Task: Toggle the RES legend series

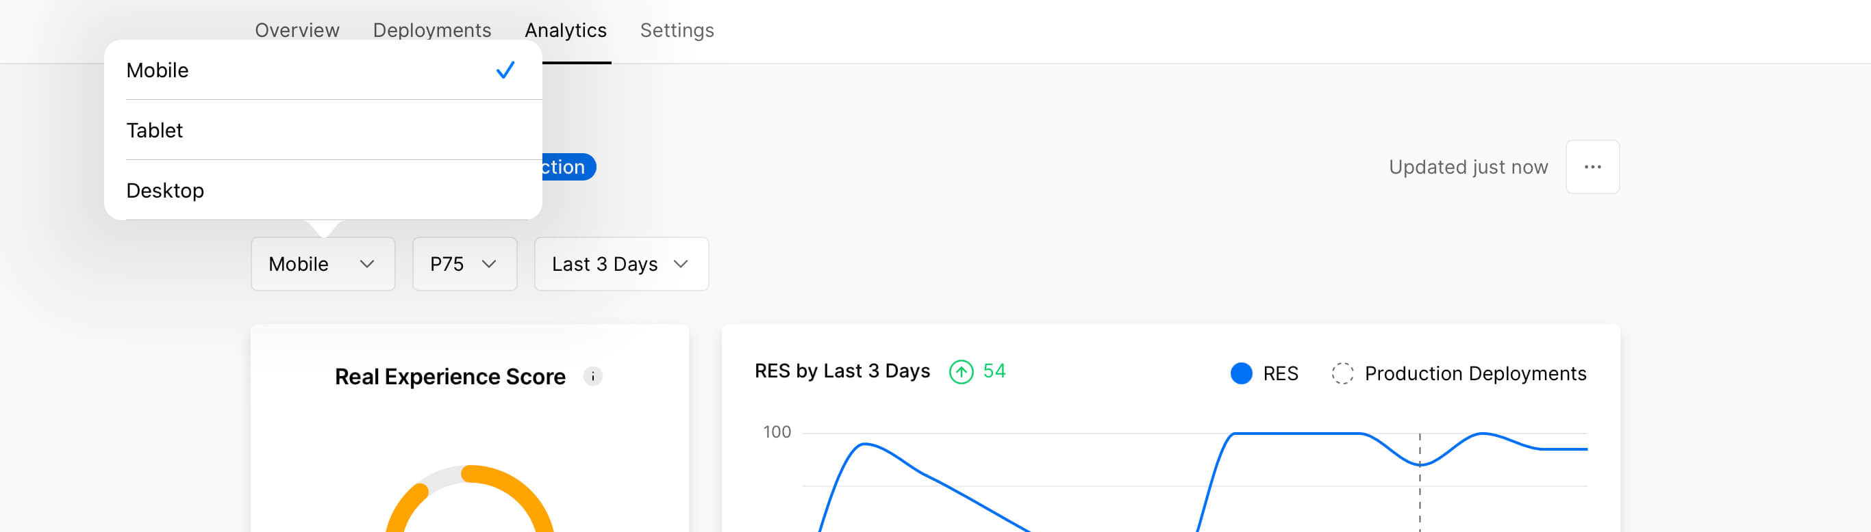Action: [1264, 373]
